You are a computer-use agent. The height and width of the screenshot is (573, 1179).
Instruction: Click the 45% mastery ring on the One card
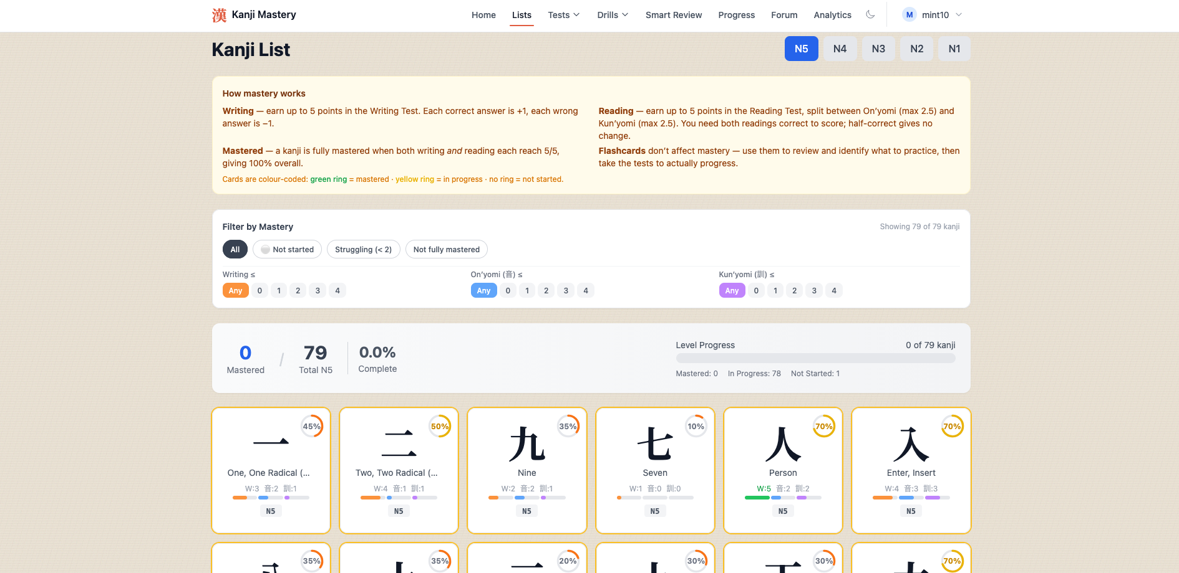point(313,426)
